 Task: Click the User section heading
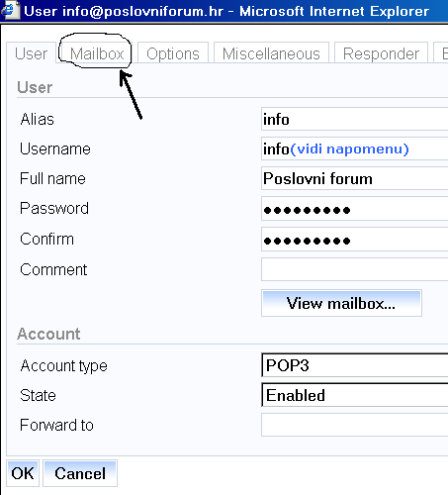pos(35,87)
